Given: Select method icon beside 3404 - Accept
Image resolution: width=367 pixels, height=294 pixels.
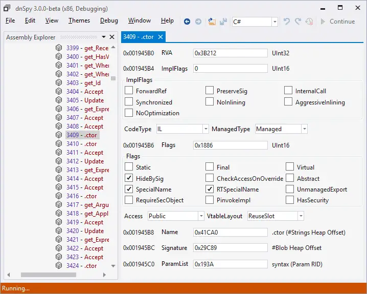Looking at the screenshot, I should pos(59,92).
